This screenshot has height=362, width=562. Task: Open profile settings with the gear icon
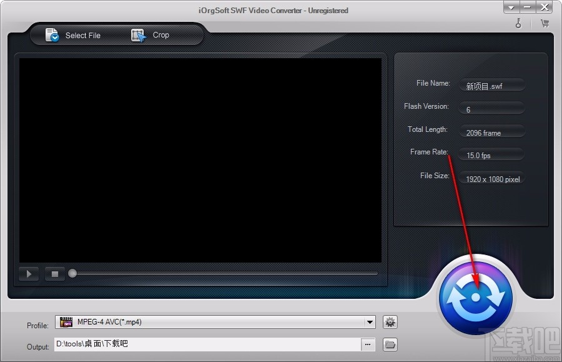pos(390,321)
